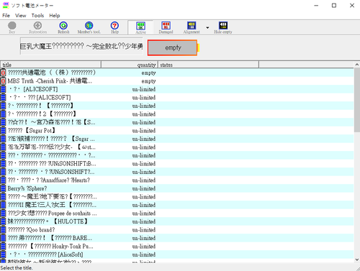Click battery icon beside 魔王?三人?女王 row
The height and width of the screenshot is (271, 360).
coord(3,205)
